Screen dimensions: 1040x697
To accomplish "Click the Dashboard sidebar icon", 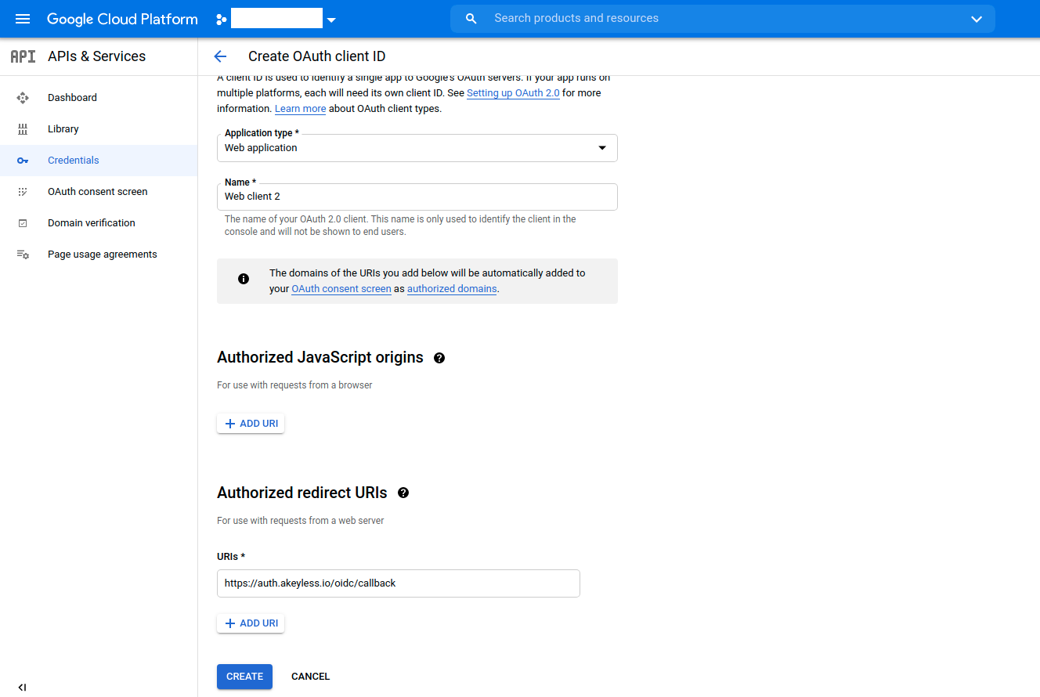I will [23, 98].
